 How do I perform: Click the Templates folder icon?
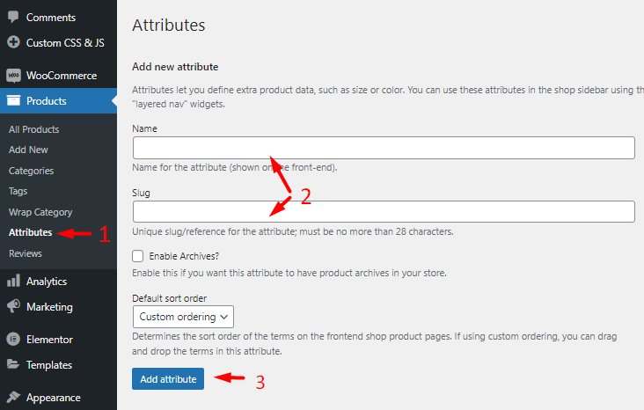click(13, 364)
